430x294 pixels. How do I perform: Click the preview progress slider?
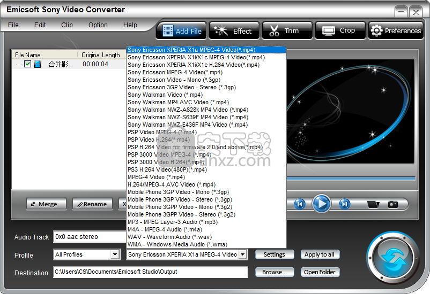(351, 179)
